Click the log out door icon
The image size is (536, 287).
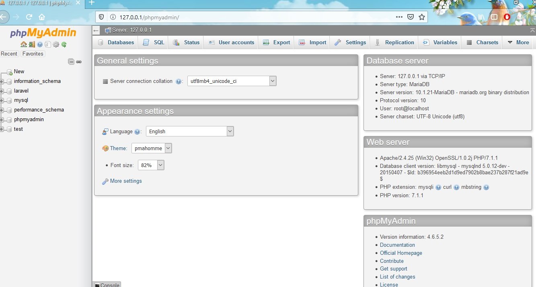(31, 45)
